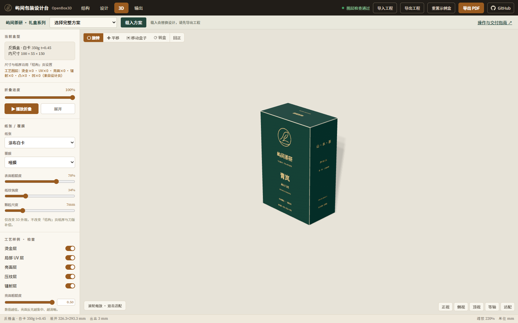Select the 旋转 rotate tool
Viewport: 518px width, 323px height.
tap(94, 38)
